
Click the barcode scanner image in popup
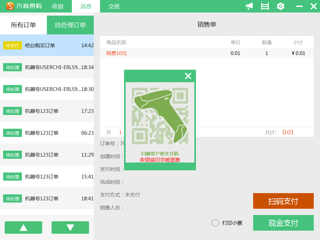[x=160, y=116]
